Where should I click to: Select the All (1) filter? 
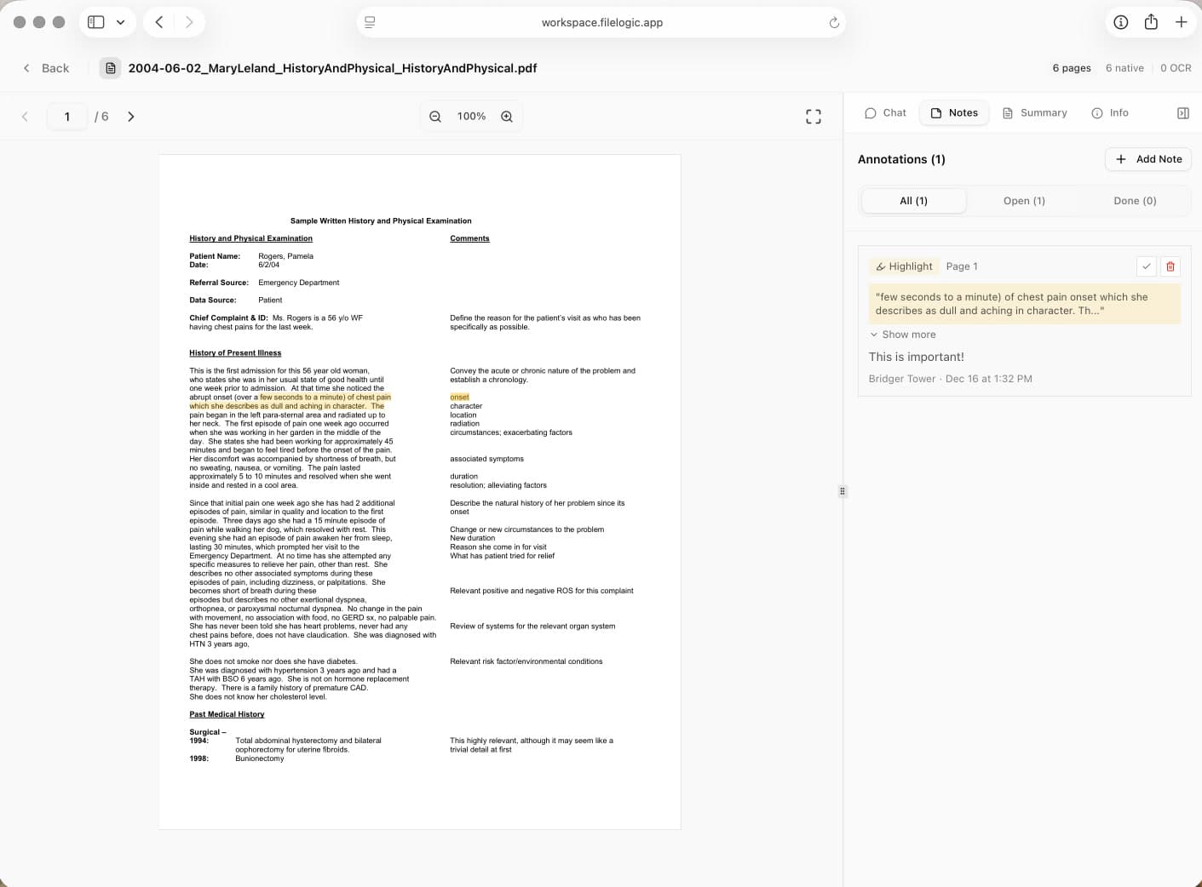[x=914, y=201]
